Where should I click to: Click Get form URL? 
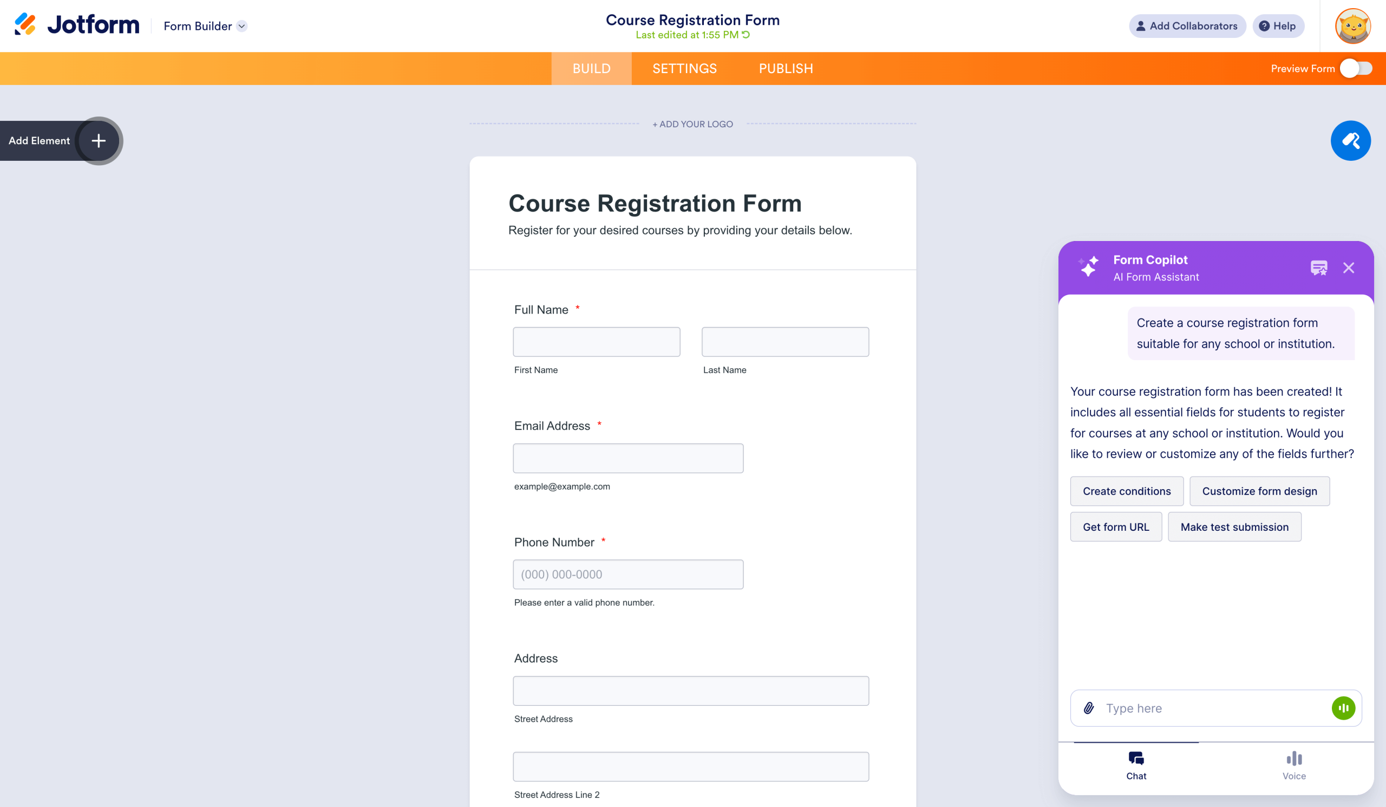(x=1116, y=526)
